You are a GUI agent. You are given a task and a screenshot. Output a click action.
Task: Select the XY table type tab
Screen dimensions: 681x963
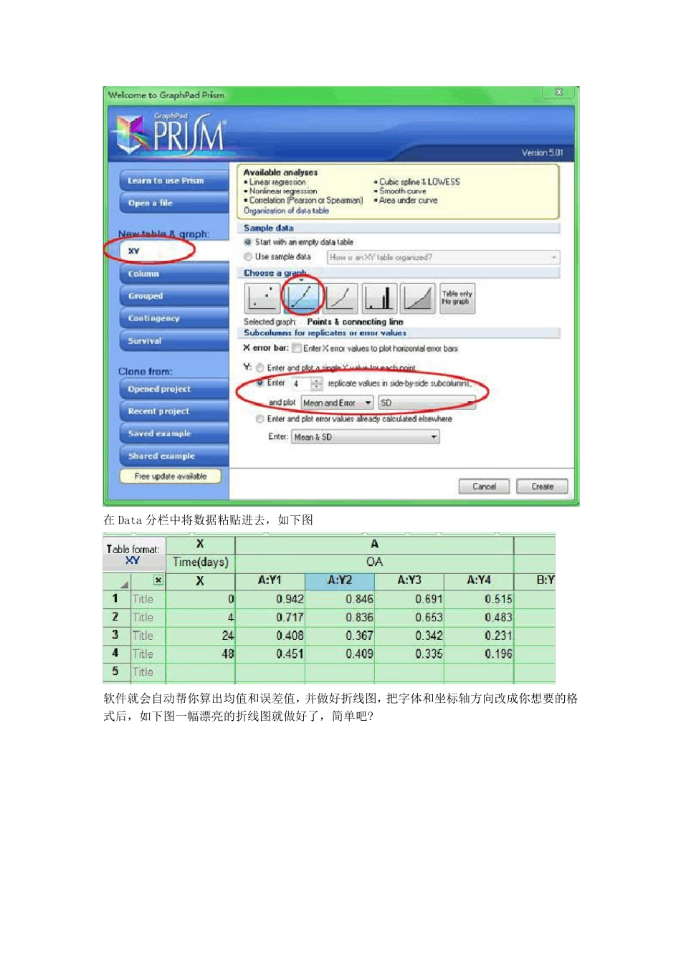(x=174, y=251)
